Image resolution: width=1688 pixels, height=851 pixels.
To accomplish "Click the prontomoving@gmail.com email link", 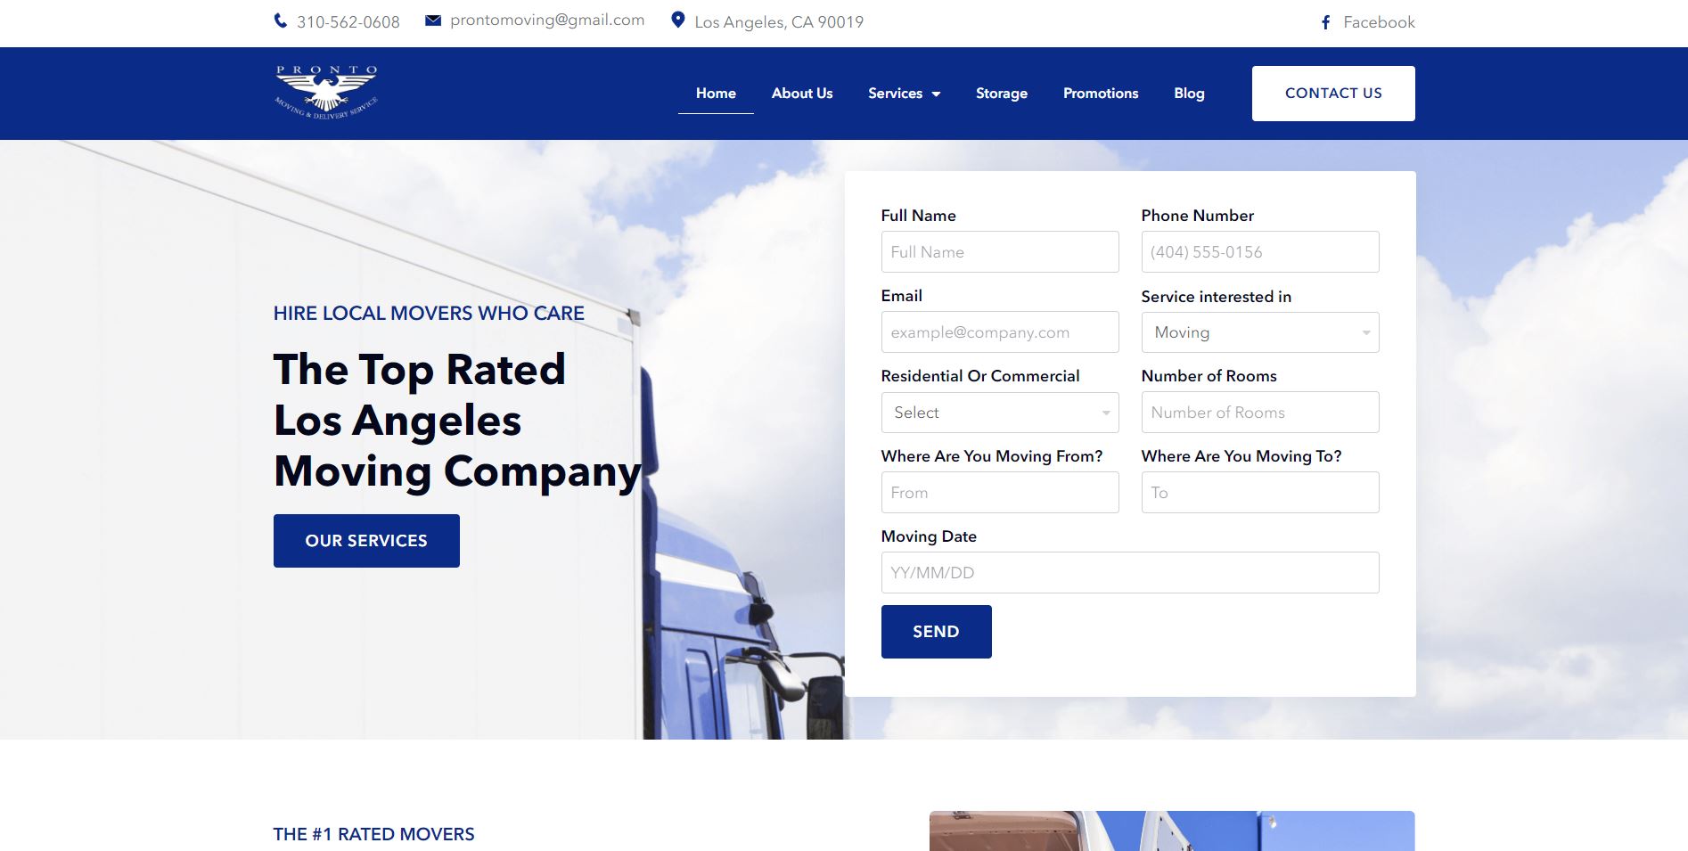I will click(x=547, y=20).
